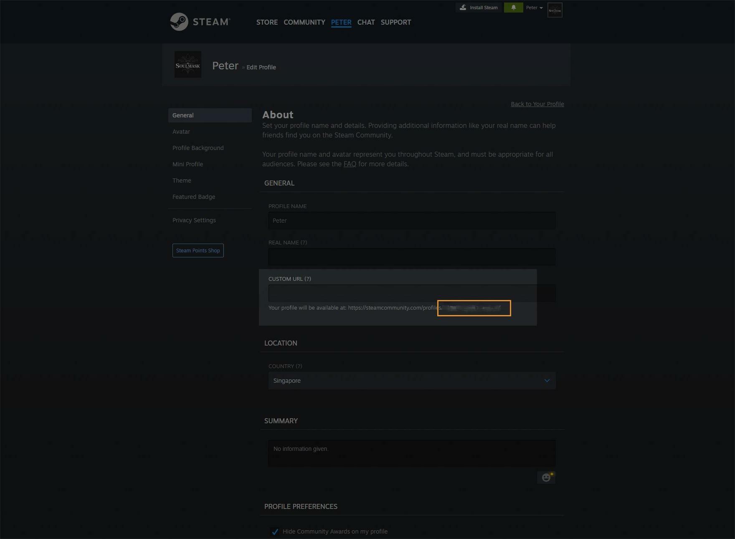Viewport: 735px width, 539px height.
Task: Open the notifications bell icon
Action: [x=513, y=8]
